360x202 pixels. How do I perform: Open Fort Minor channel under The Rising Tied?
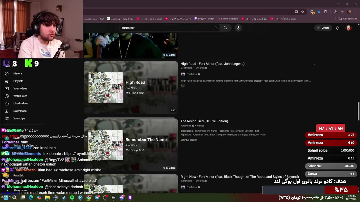186,126
